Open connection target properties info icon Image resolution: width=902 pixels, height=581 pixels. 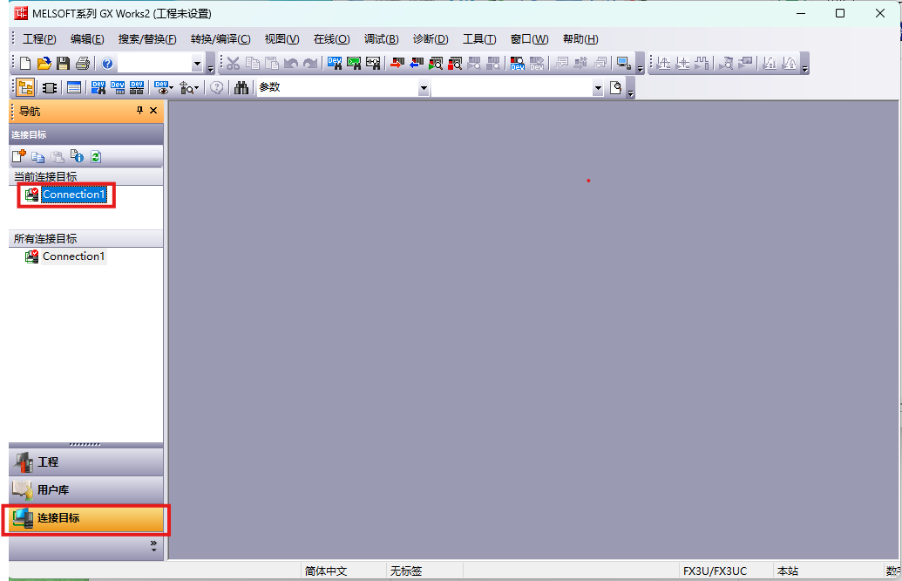coord(77,156)
